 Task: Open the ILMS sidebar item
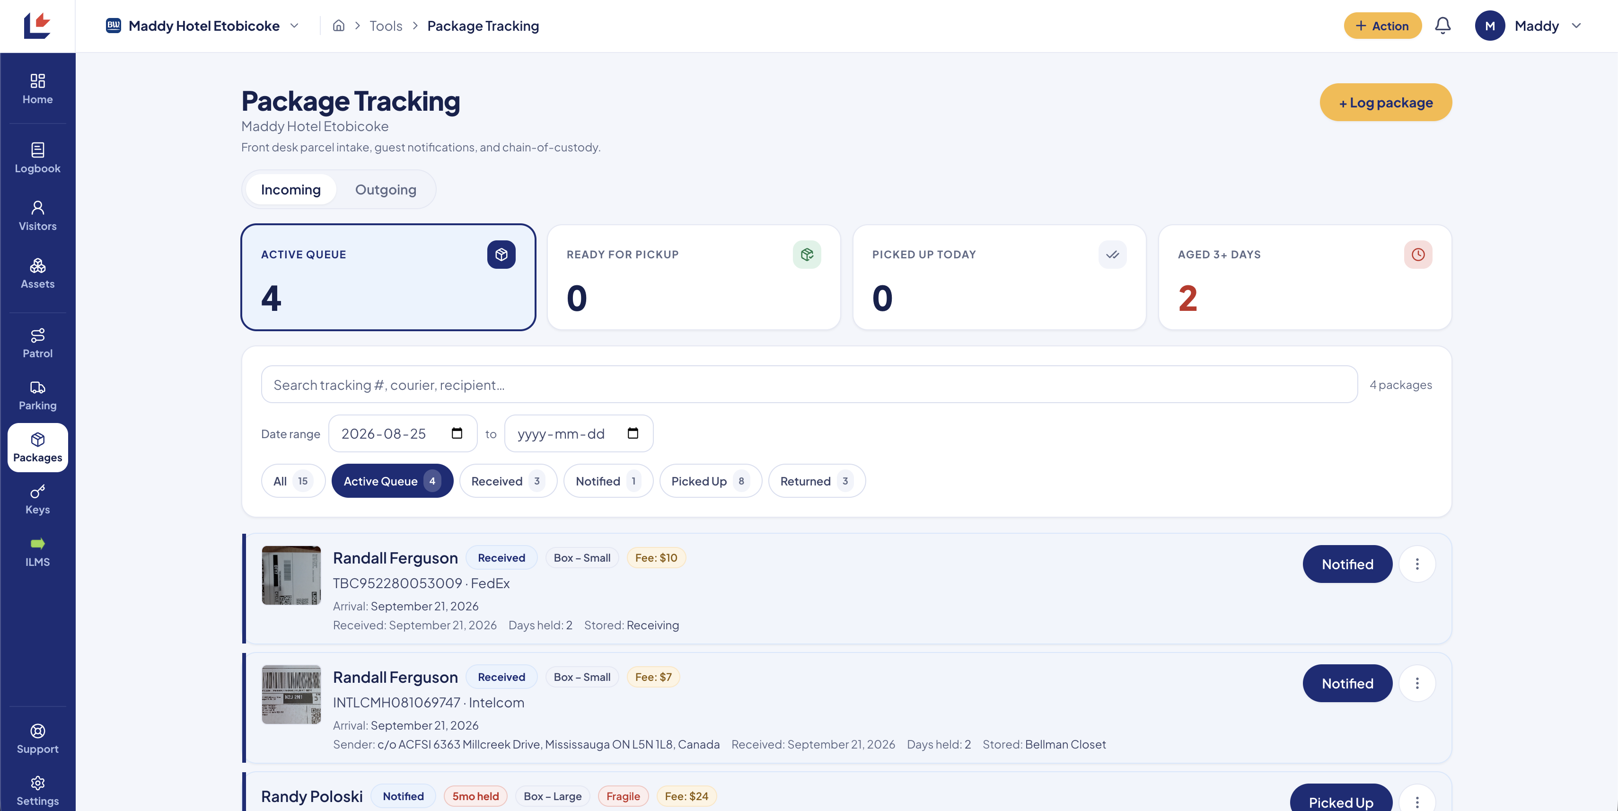[x=38, y=552]
